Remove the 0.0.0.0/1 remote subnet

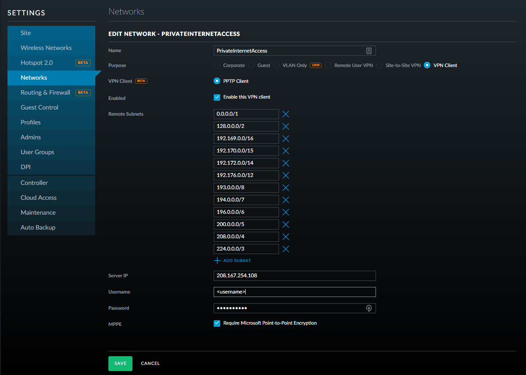[286, 114]
